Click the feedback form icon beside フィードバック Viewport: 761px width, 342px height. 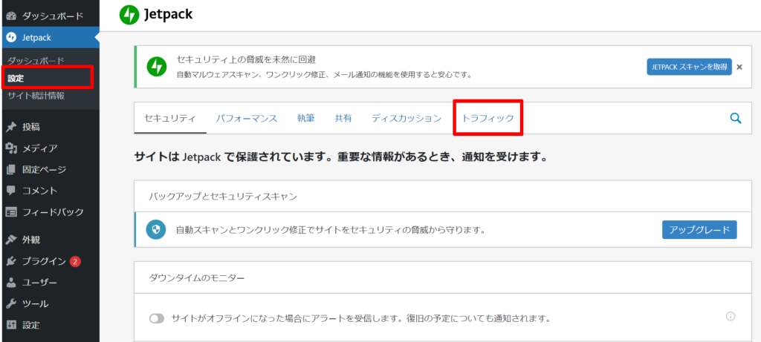[11, 212]
